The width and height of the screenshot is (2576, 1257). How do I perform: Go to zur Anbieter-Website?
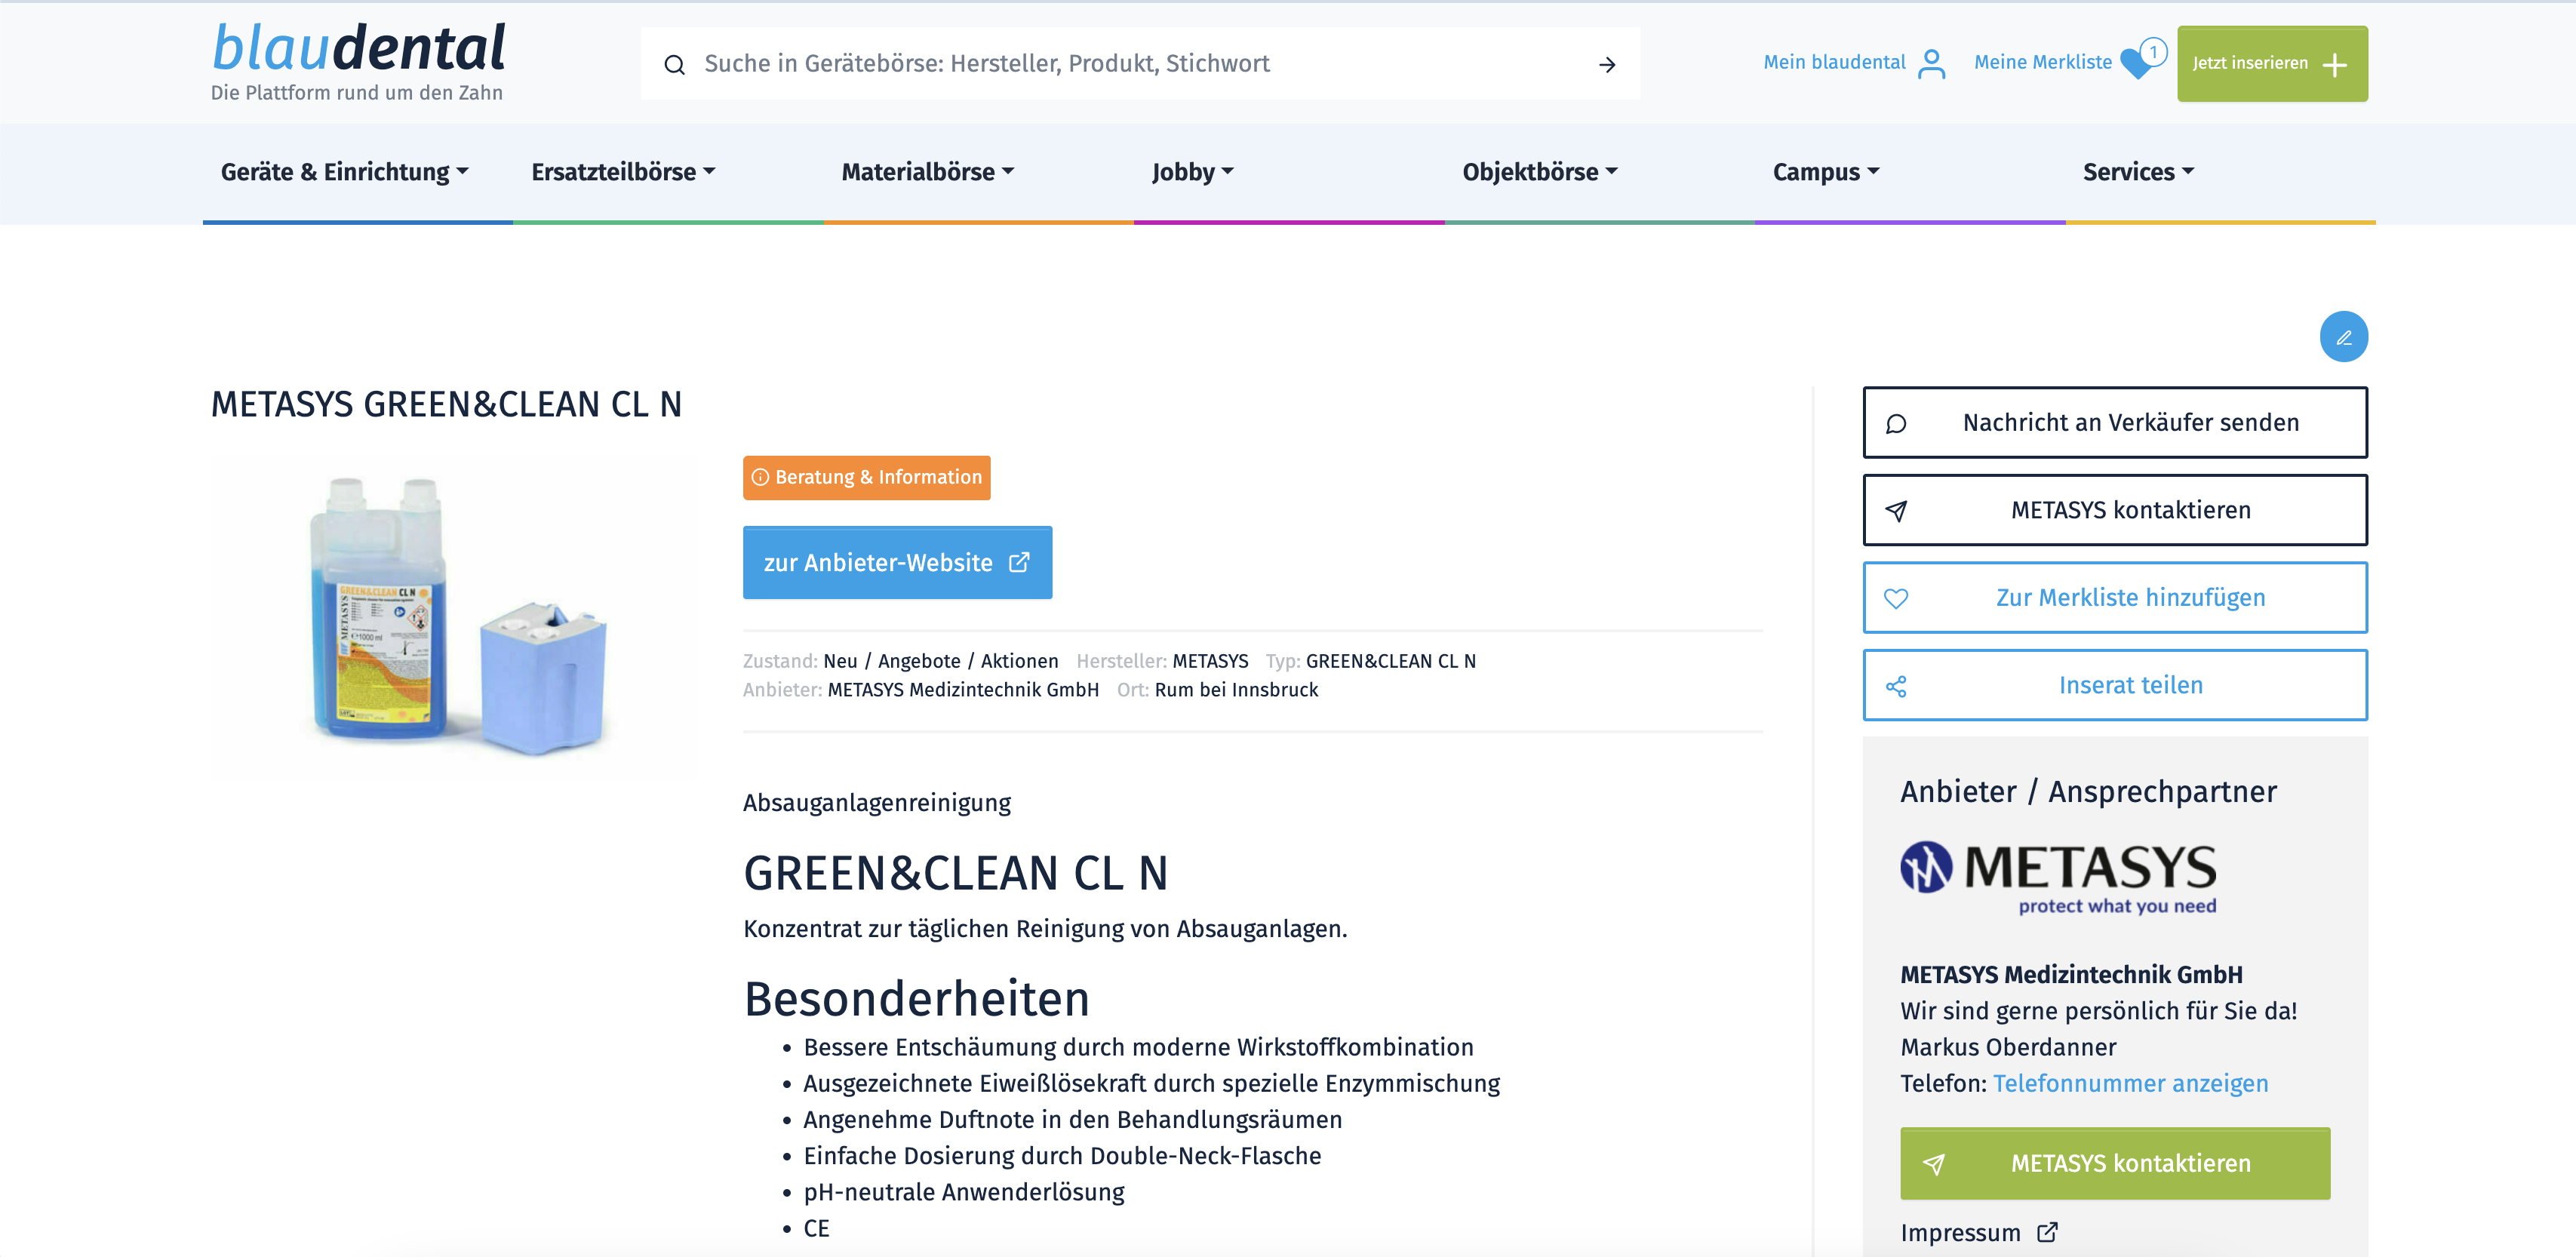click(897, 563)
